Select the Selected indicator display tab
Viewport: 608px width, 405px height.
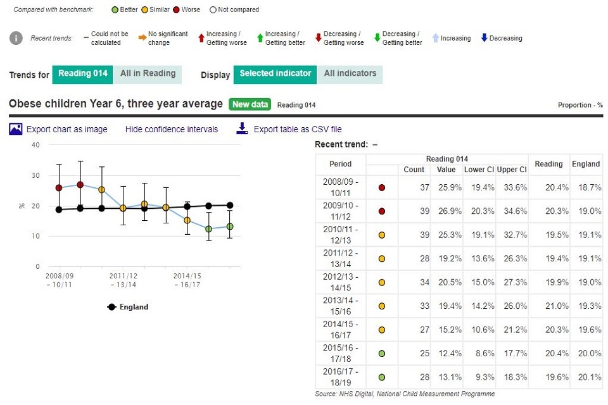pos(275,73)
